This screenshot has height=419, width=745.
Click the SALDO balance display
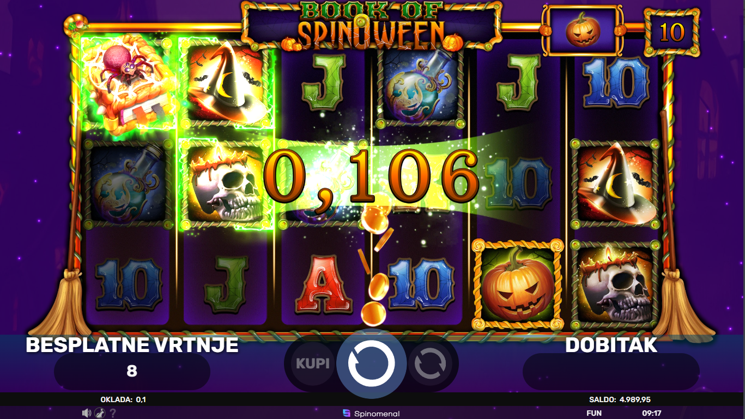click(x=620, y=399)
